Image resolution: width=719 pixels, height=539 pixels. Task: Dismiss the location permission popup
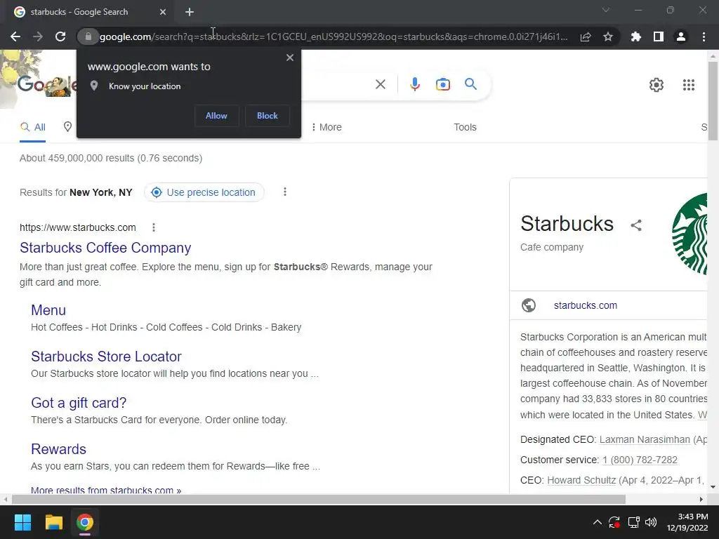coord(290,58)
